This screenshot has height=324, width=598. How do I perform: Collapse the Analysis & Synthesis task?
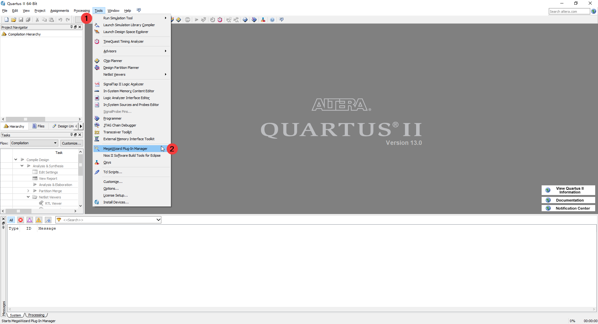(x=22, y=166)
